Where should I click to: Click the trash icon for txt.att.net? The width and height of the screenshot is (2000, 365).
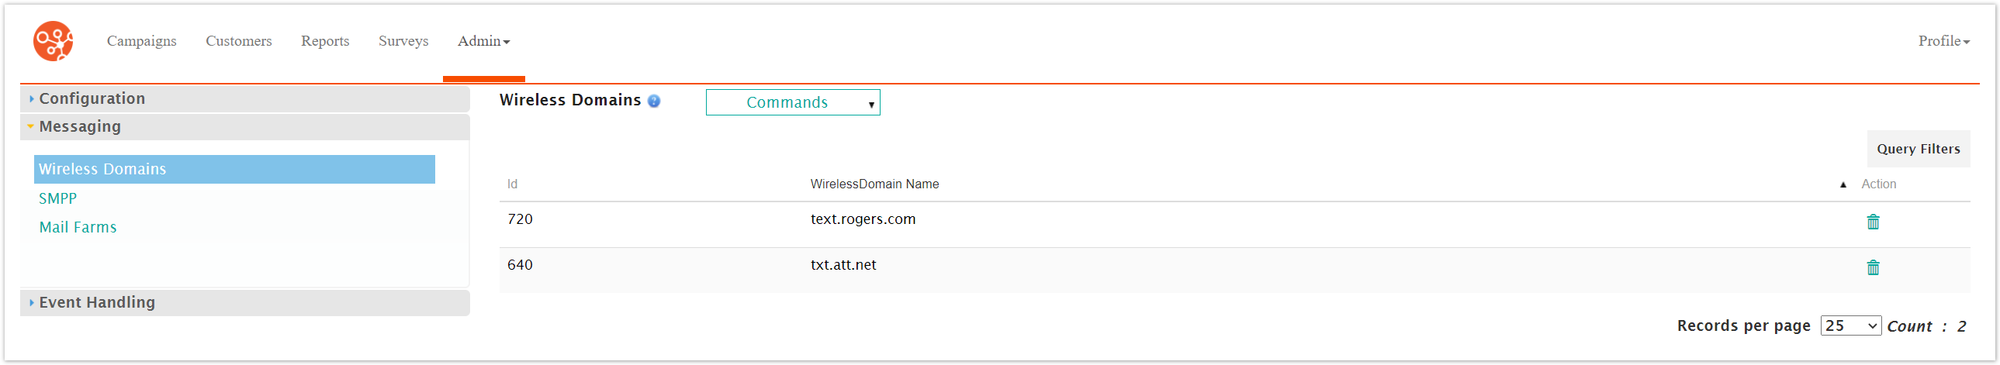pos(1873,268)
